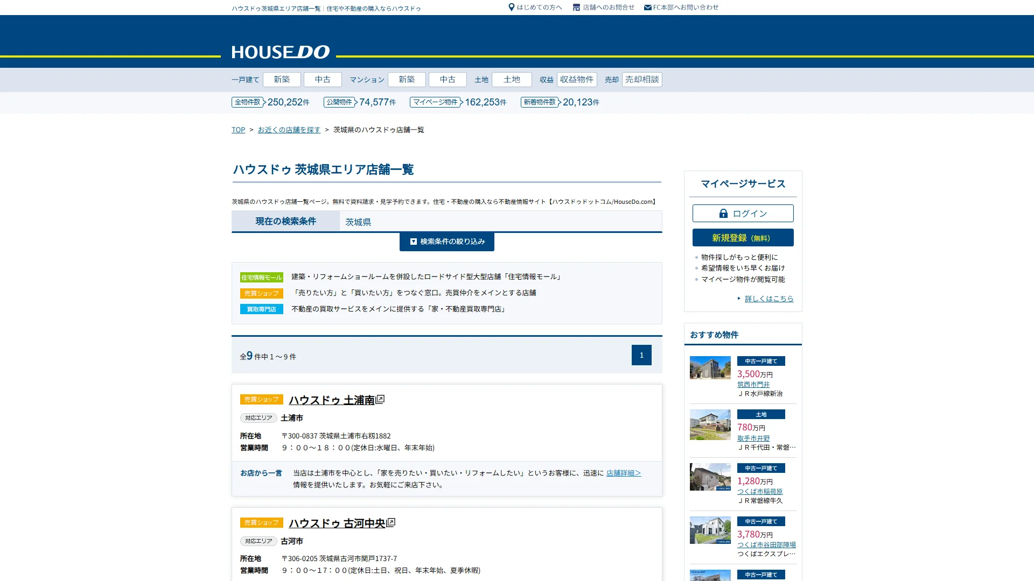Viewport: 1034px width, 581px height.
Task: Click the 買取専門店 legend tag
Action: (x=262, y=309)
